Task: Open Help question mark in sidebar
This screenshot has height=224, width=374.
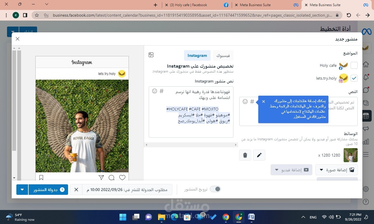Action: pos(366,202)
